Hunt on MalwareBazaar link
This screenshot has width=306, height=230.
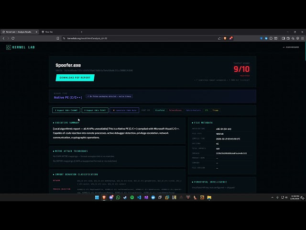pos(175,110)
